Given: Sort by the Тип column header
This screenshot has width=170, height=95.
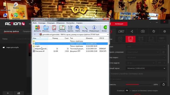Looking at the screenshot, I should (x=77, y=38).
